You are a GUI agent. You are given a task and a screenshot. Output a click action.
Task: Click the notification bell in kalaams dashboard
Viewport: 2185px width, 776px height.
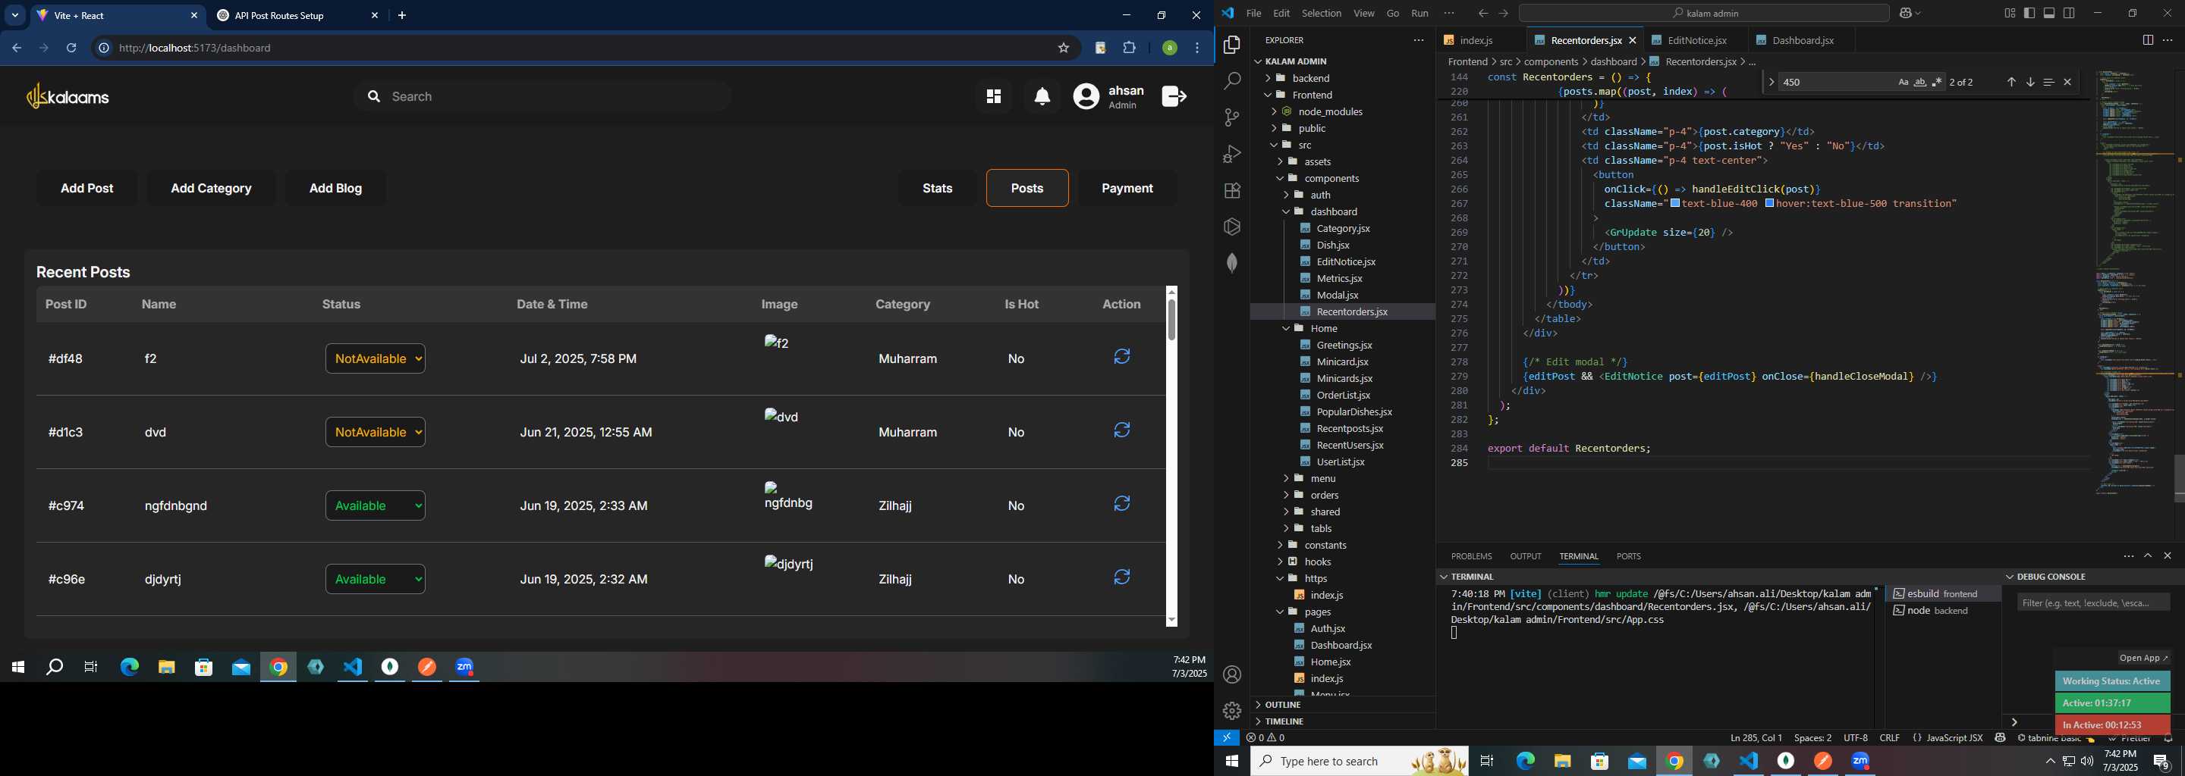[x=1042, y=96]
